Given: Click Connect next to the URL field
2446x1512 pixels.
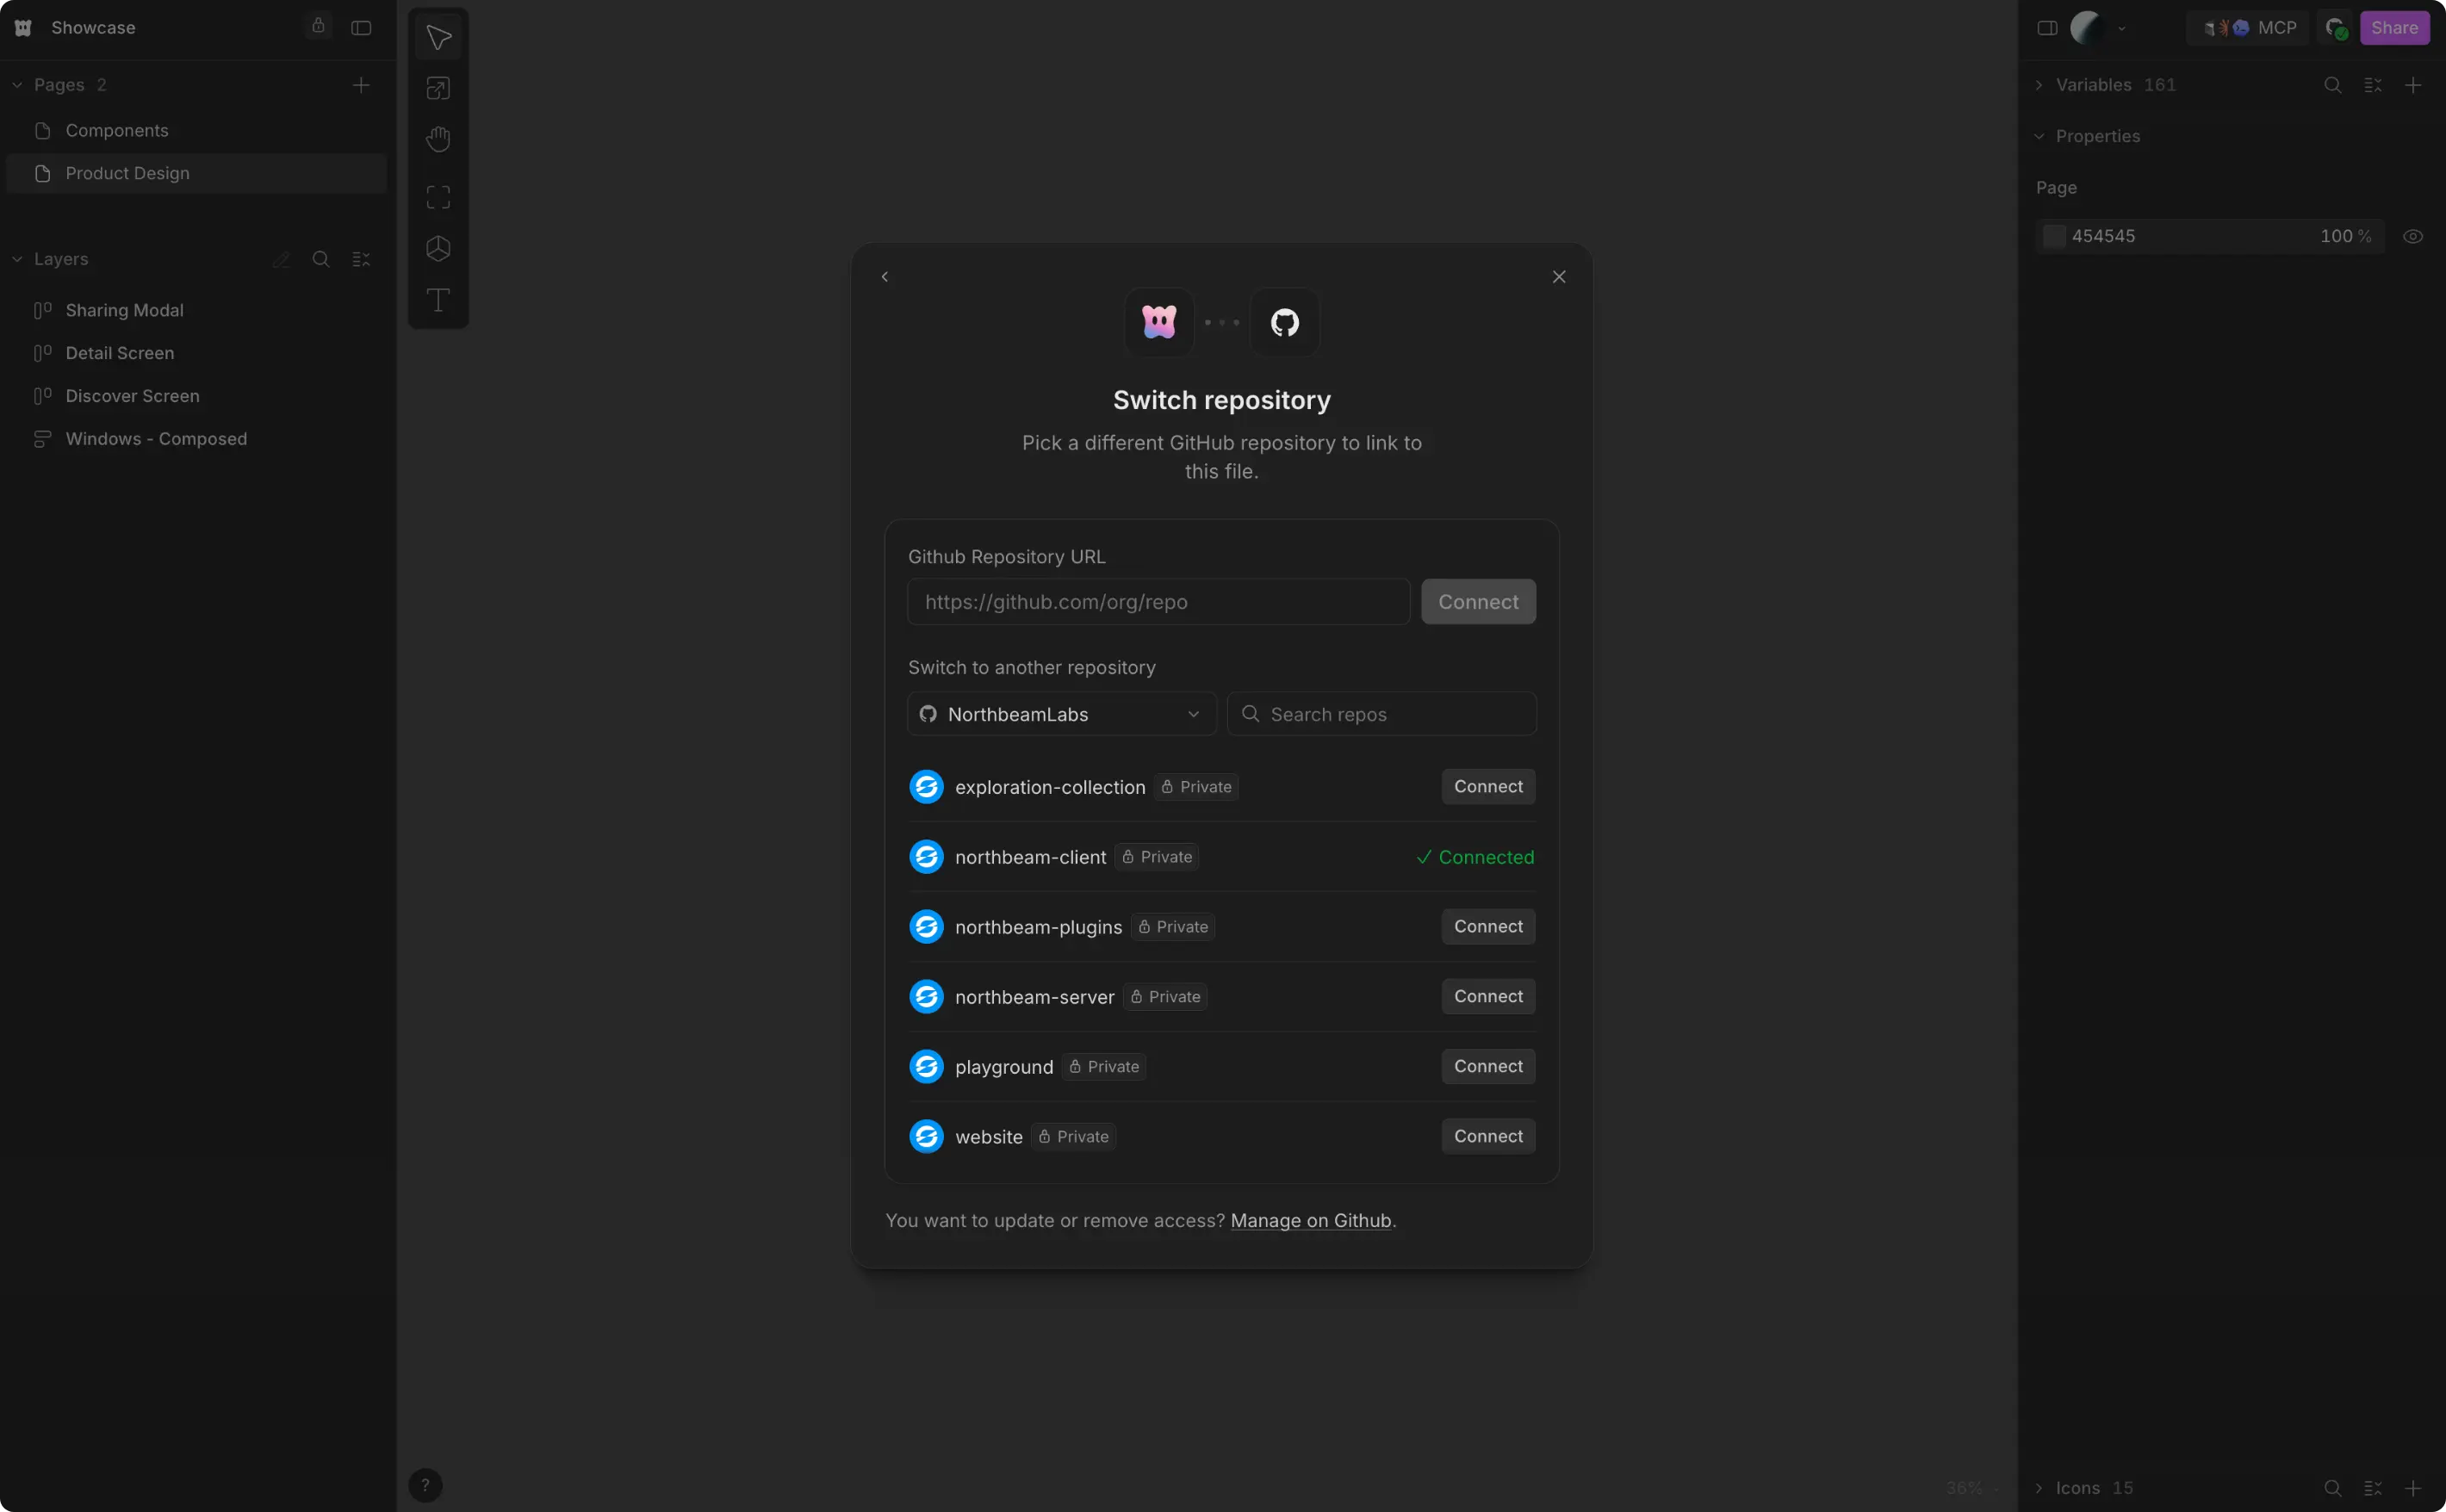Looking at the screenshot, I should pos(1478,602).
